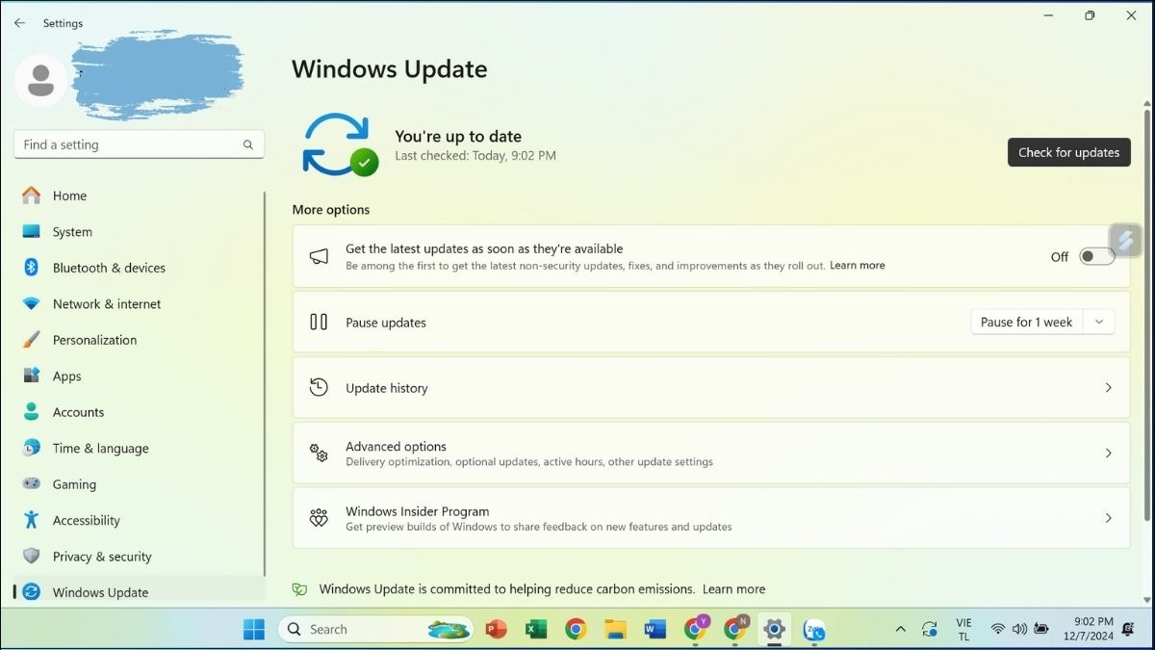Image resolution: width=1155 pixels, height=650 pixels.
Task: Open the notification bell in the taskbar
Action: click(x=1128, y=629)
